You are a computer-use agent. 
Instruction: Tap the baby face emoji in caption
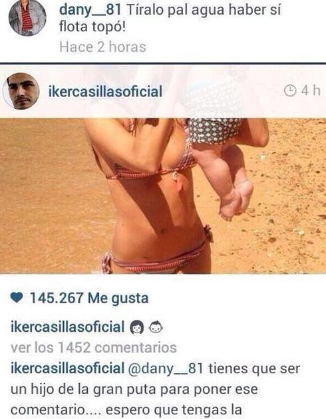click(156, 327)
